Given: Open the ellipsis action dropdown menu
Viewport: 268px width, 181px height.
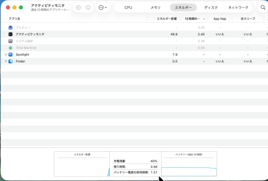Looking at the screenshot, I should (103, 7).
